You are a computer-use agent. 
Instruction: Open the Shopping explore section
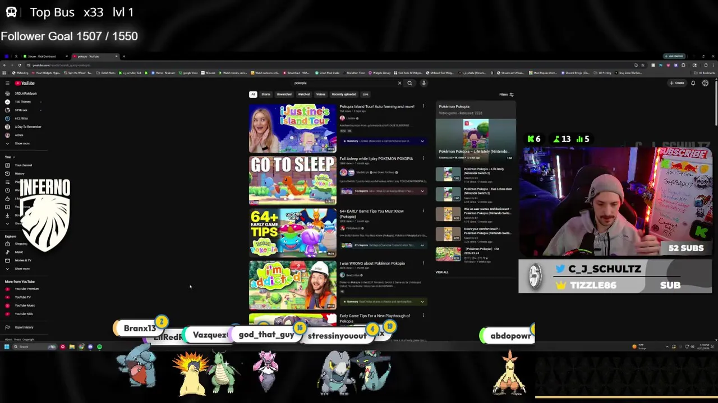pyautogui.click(x=17, y=244)
